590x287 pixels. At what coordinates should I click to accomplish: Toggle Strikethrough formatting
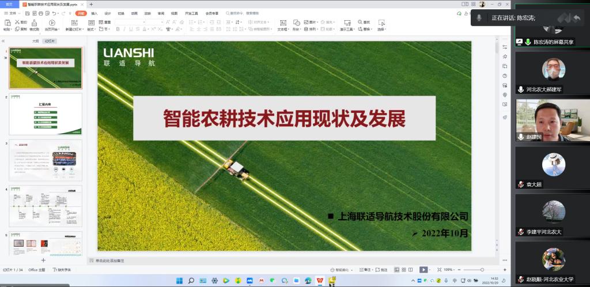tap(138, 29)
